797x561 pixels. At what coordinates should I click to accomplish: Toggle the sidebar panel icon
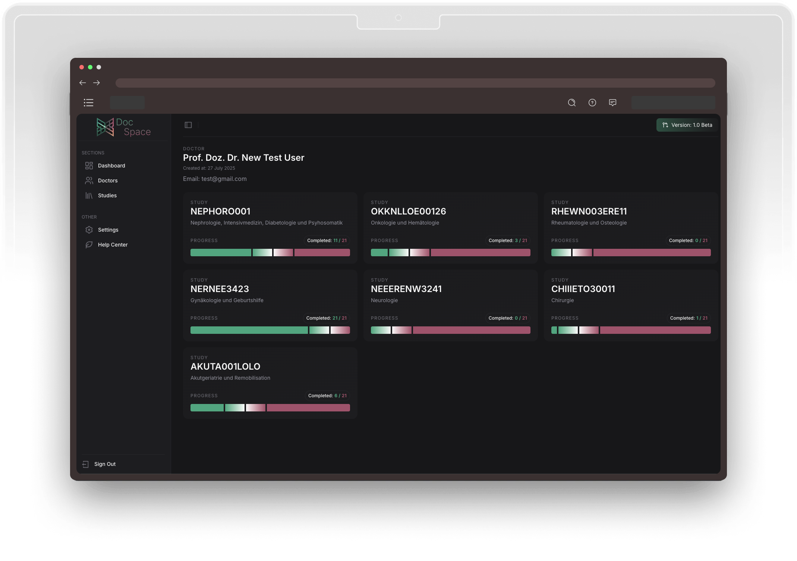pyautogui.click(x=188, y=125)
